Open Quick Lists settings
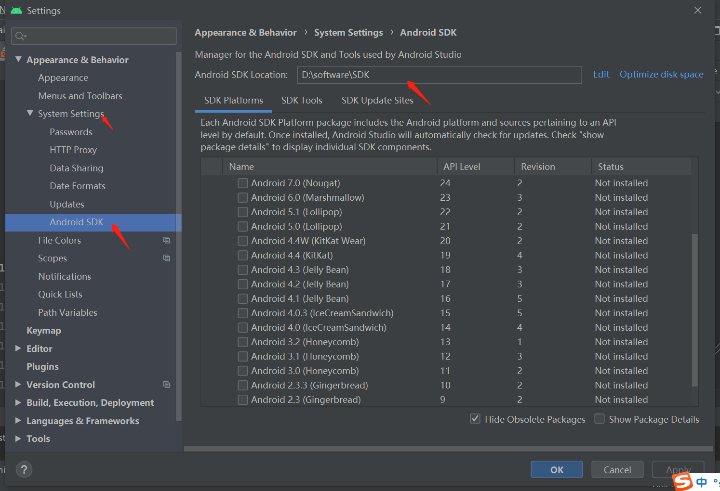The height and width of the screenshot is (491, 720). pos(60,294)
